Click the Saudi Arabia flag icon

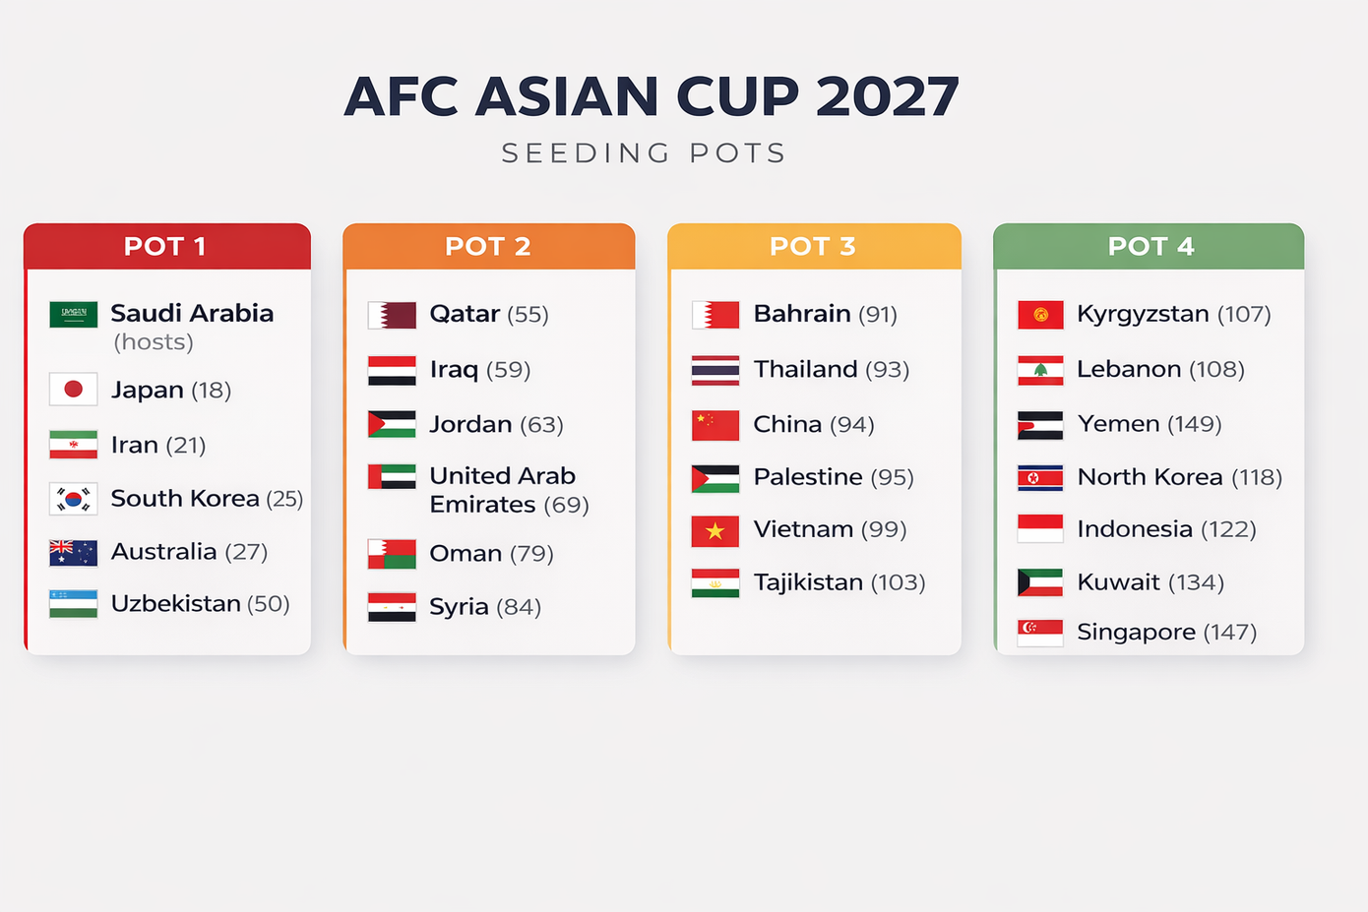pyautogui.click(x=74, y=315)
